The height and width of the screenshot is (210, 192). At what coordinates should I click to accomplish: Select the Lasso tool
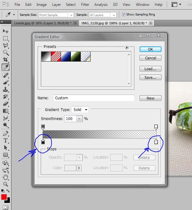[6, 45]
